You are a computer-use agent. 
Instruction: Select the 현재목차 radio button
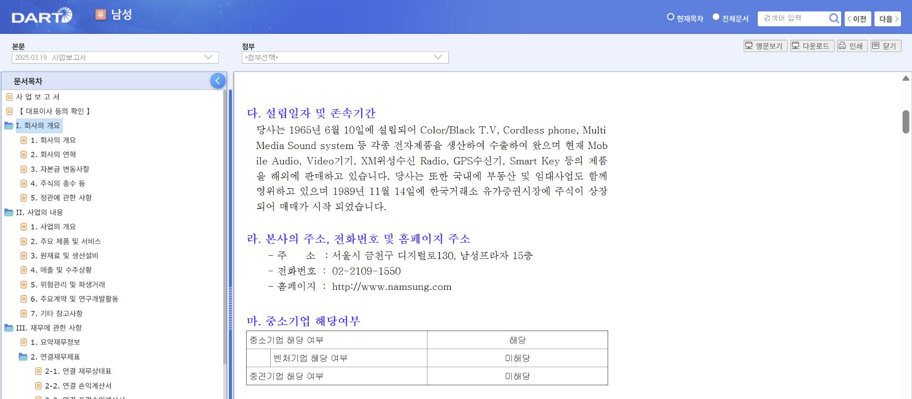click(671, 17)
